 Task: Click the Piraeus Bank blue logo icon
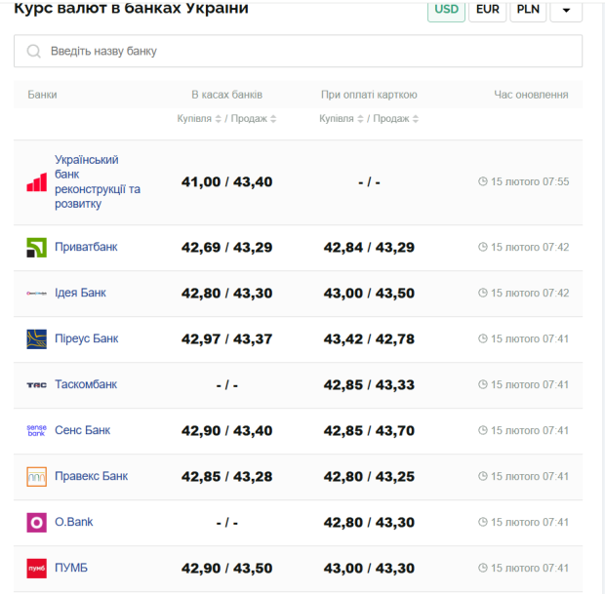[36, 339]
